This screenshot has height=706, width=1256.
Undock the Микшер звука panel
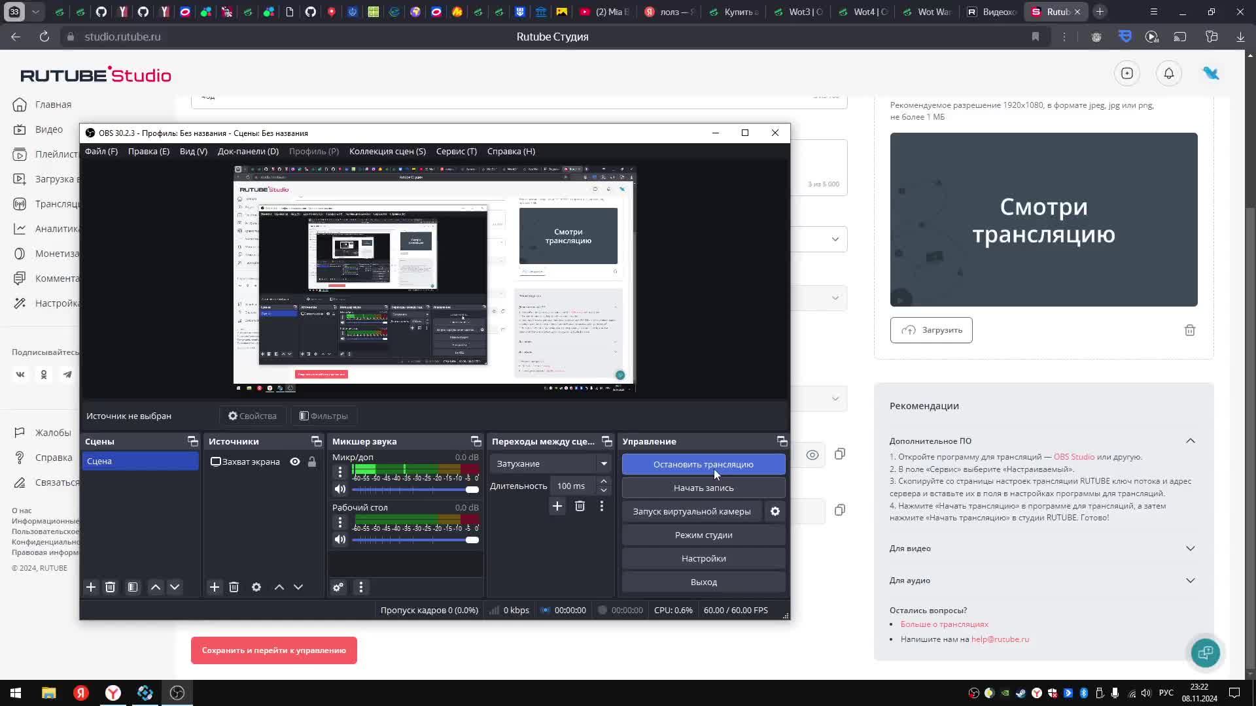[x=476, y=441]
